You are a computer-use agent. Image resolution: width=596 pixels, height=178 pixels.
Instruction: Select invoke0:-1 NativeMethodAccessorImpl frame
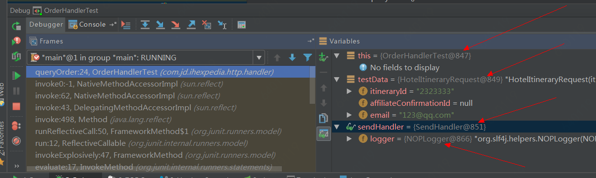pos(167,84)
